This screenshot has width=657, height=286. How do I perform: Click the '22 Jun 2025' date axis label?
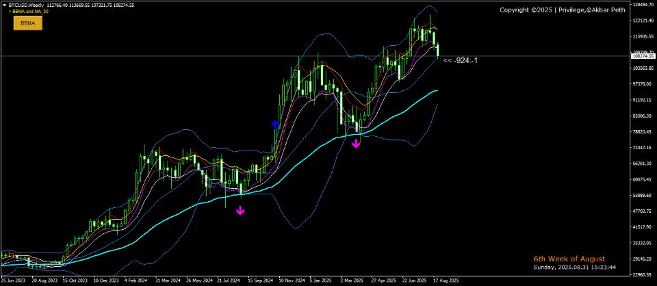415,280
